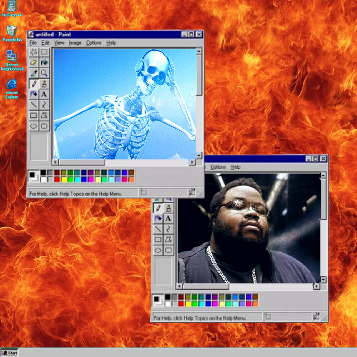
Task: Open the My Computer desktop icon
Action: (x=12, y=6)
